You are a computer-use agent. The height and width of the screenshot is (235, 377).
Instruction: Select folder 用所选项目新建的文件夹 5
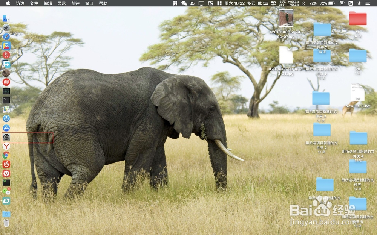(322, 55)
